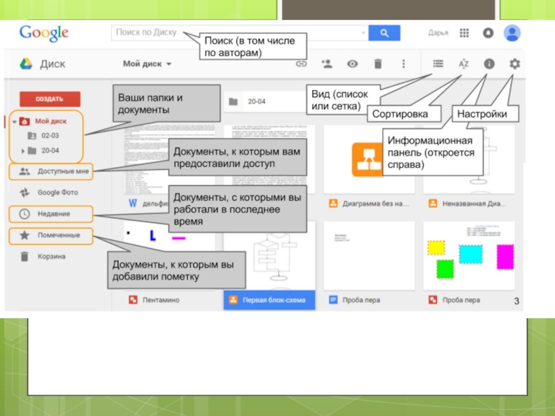This screenshot has height=416, width=555.
Task: Click the trash can icon of Корзина
Action: [24, 257]
